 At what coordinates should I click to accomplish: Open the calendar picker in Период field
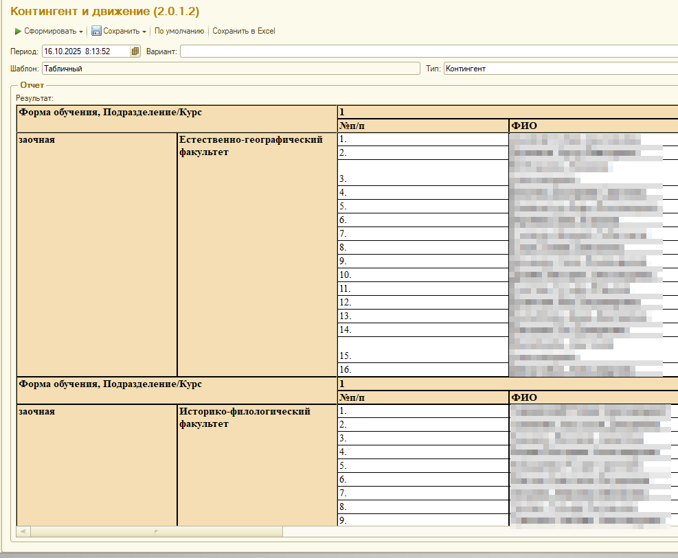click(x=135, y=51)
